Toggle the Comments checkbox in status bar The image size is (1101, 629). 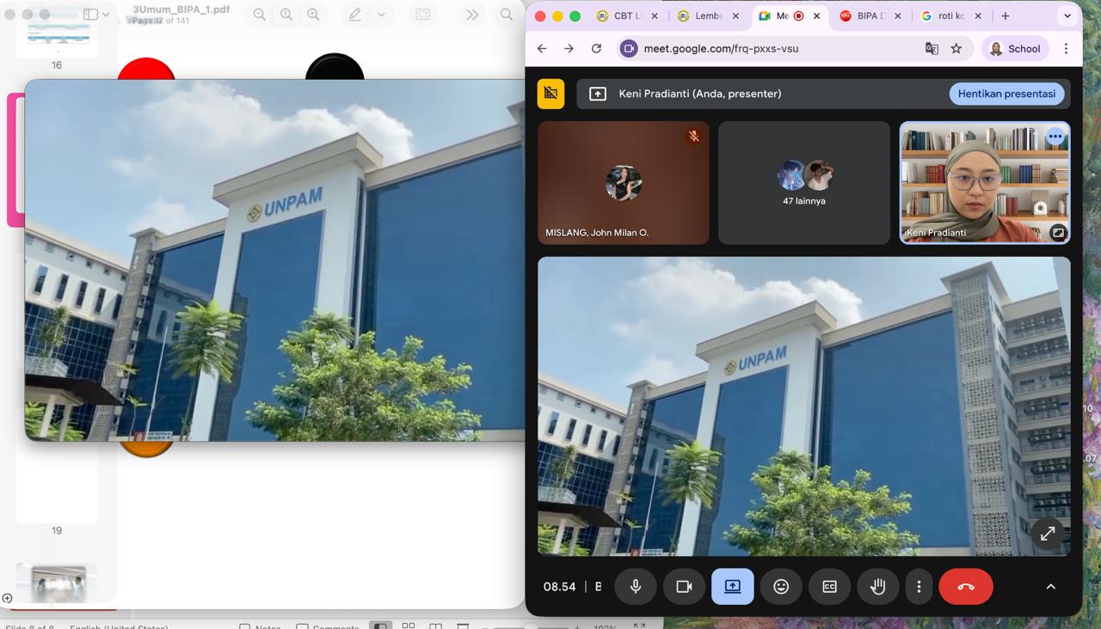coord(327,626)
